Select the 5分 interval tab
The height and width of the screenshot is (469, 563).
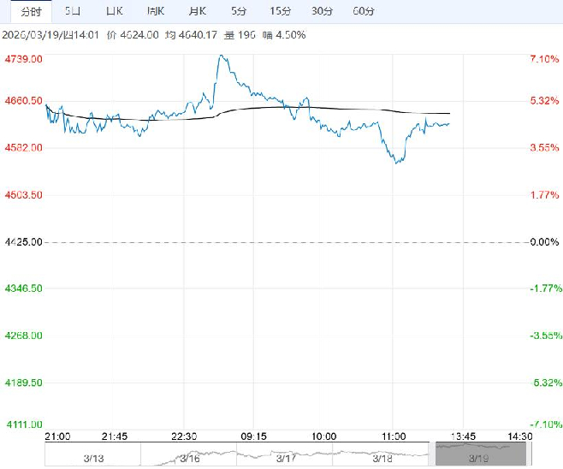pyautogui.click(x=239, y=11)
